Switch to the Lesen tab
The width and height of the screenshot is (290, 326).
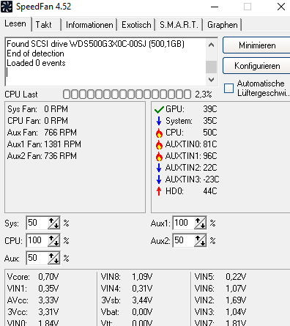15,24
